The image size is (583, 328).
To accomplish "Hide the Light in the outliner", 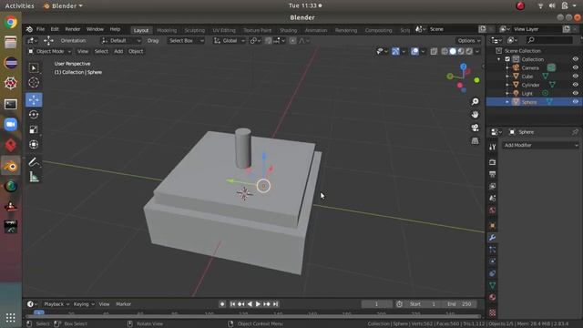I will [575, 93].
